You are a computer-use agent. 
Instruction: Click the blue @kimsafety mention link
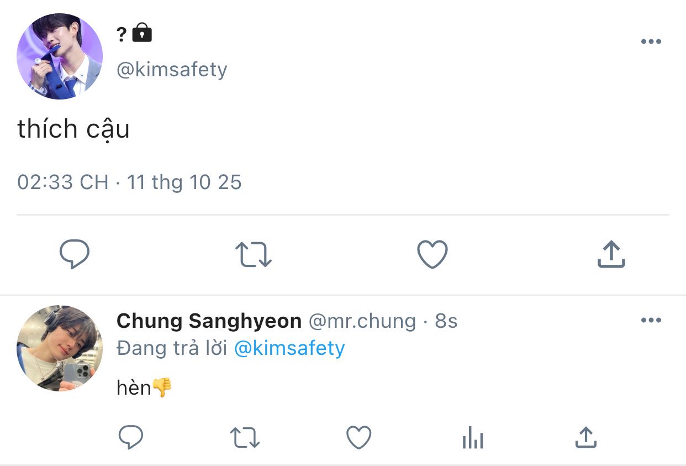coord(289,348)
